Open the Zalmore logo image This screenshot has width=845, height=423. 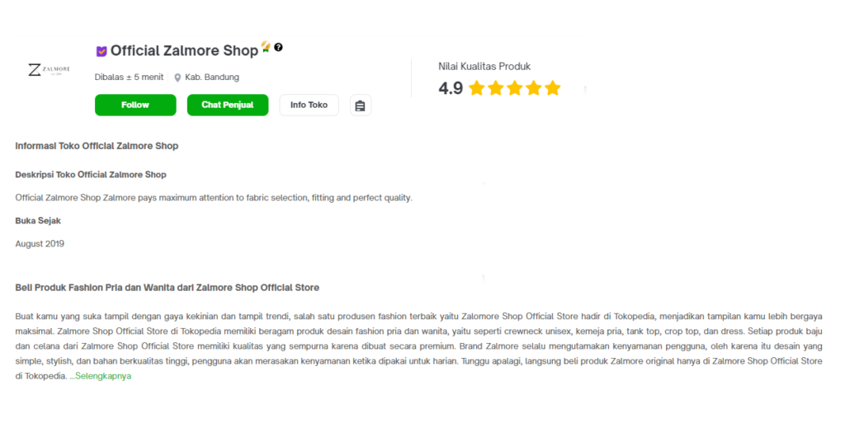[49, 70]
